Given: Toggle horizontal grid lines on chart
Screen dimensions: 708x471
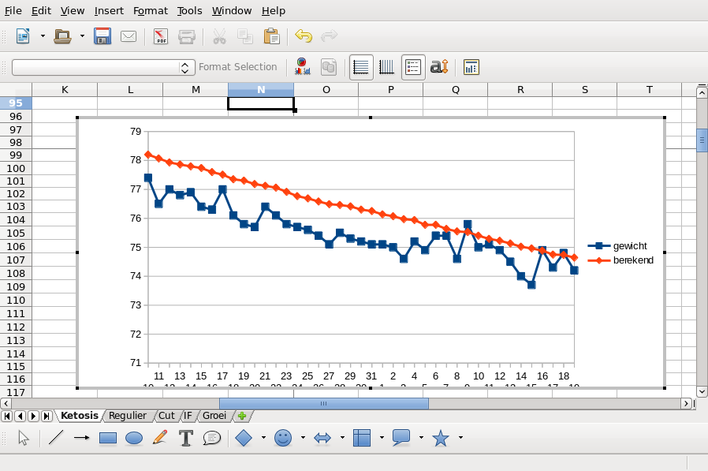Looking at the screenshot, I should 361,67.
